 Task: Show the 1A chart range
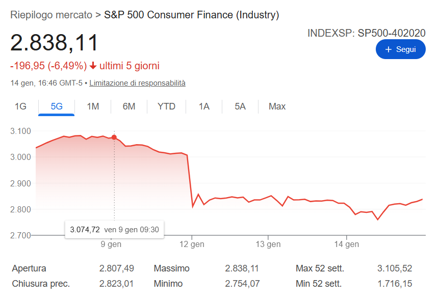click(204, 106)
